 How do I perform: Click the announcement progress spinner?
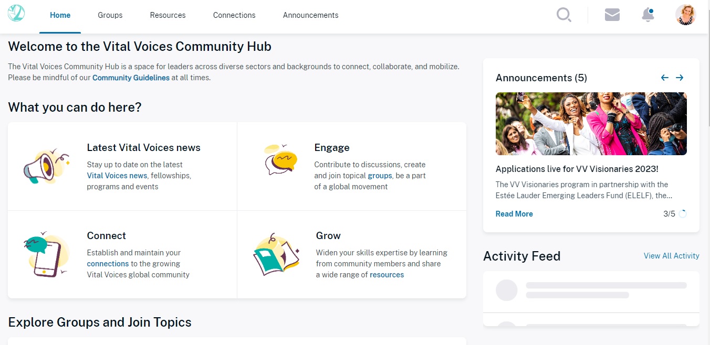(x=683, y=214)
